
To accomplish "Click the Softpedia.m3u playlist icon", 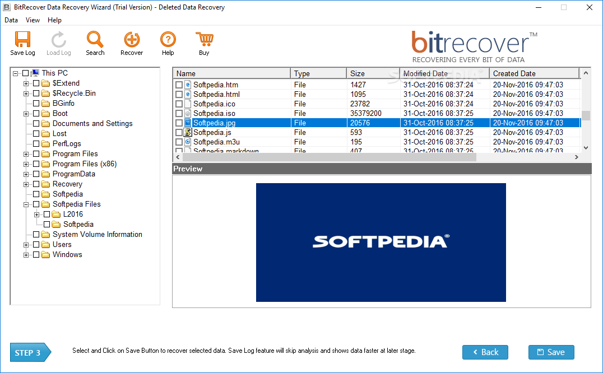I will (188, 142).
